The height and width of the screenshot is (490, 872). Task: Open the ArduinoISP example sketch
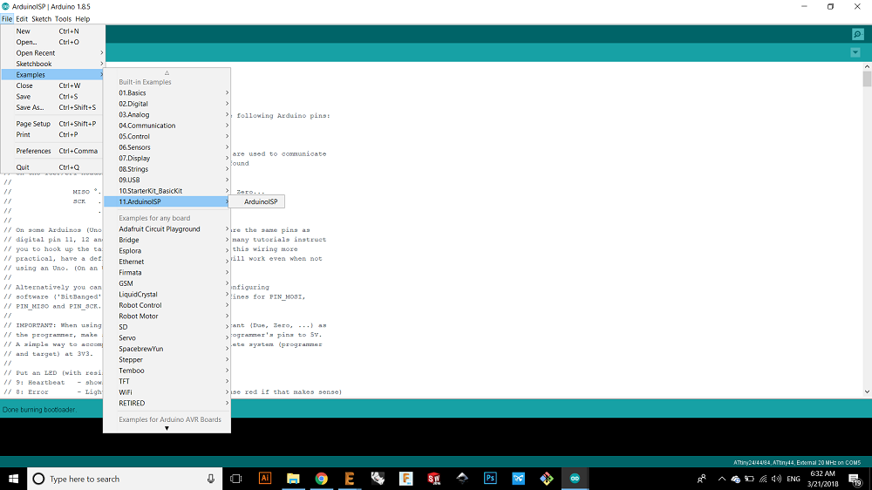pyautogui.click(x=257, y=202)
